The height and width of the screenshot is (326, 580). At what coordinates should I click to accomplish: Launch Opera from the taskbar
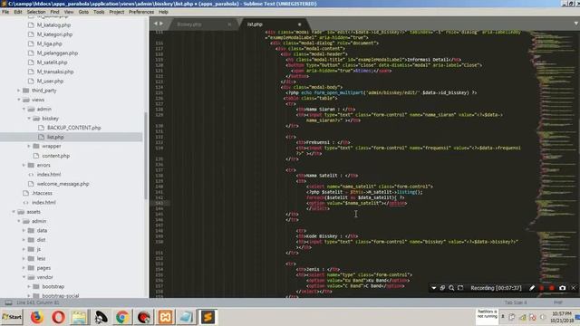(x=58, y=317)
